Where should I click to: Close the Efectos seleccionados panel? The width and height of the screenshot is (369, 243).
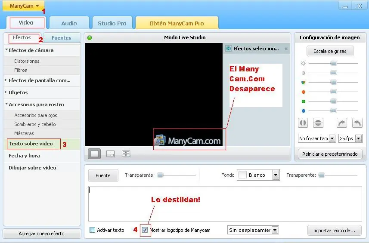point(286,49)
